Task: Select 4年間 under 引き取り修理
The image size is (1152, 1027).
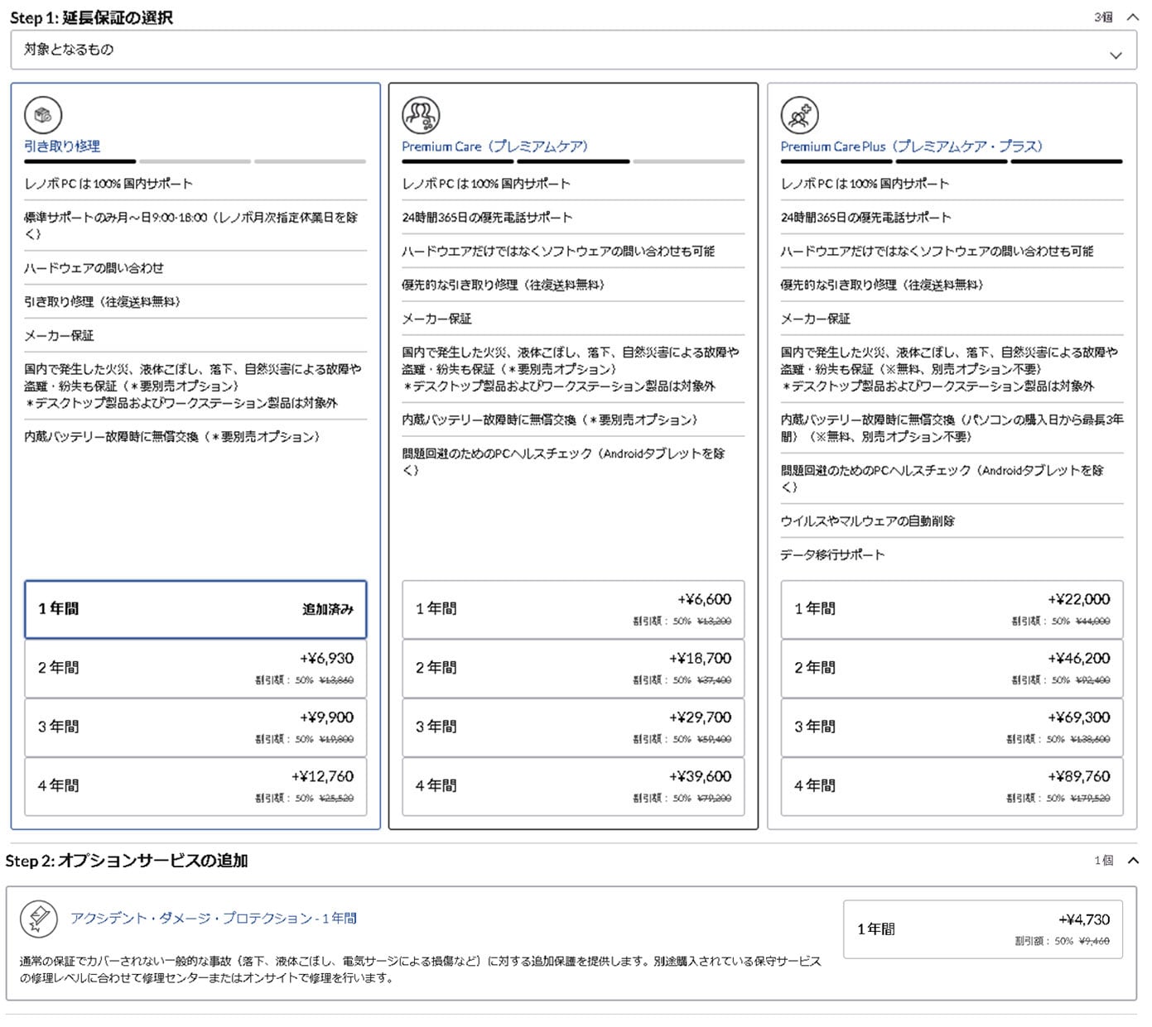Action: [195, 786]
